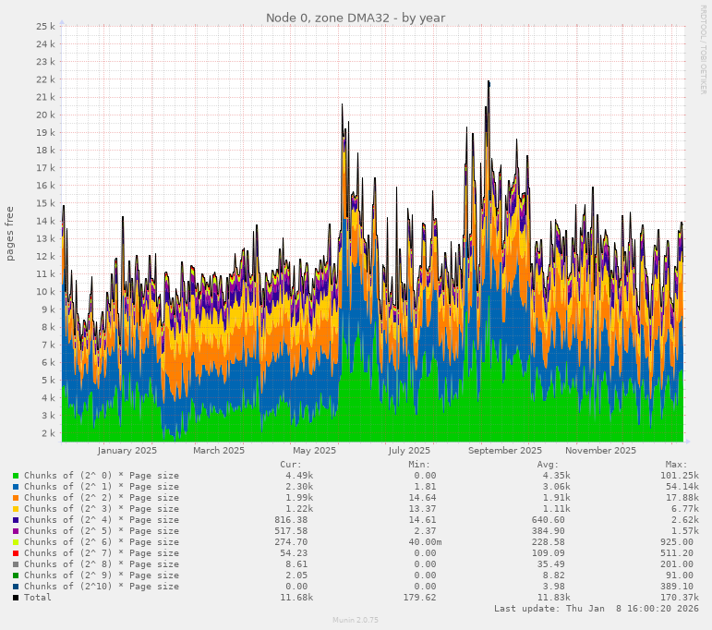Click legend label 'Chunks of (2^ 7) * Page size'
This screenshot has height=630, width=712.
[x=102, y=553]
